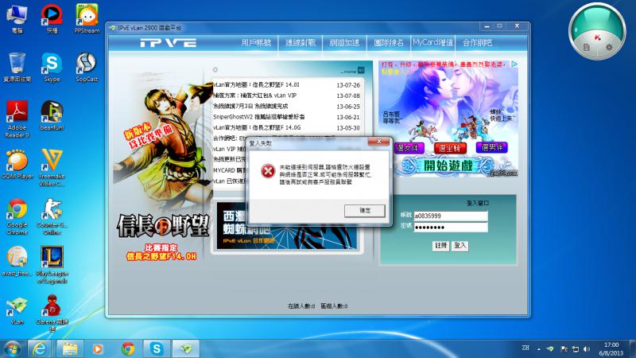Open Chrome from the taskbar
Screen dimensions: 636x358
pyautogui.click(x=128, y=348)
